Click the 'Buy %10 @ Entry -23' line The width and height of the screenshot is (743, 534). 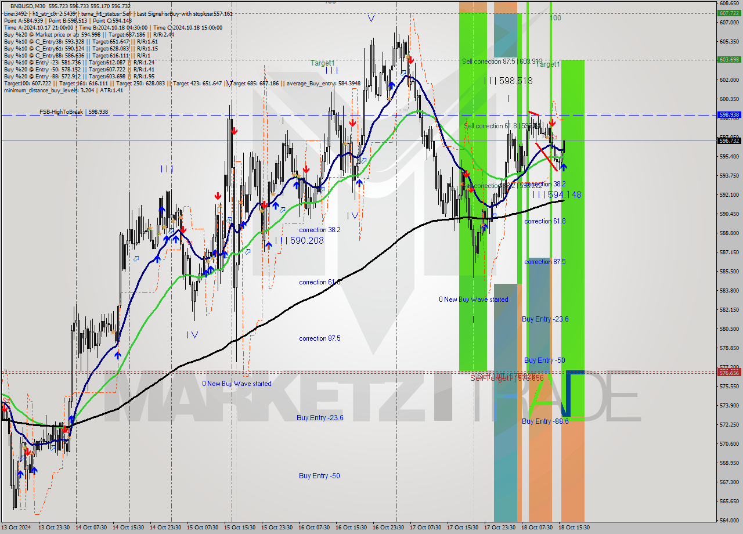[x=79, y=62]
